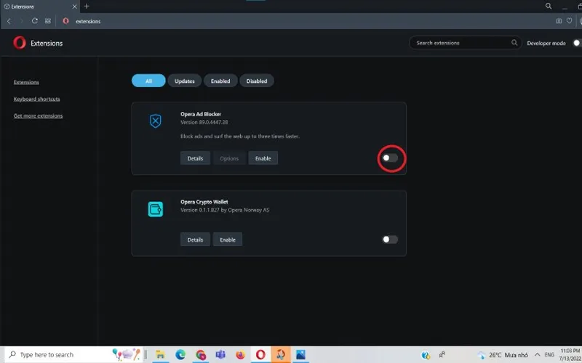Open File Explorer from the taskbar

(x=160, y=355)
